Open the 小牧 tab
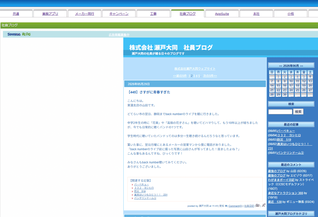 pyautogui.click(x=290, y=14)
